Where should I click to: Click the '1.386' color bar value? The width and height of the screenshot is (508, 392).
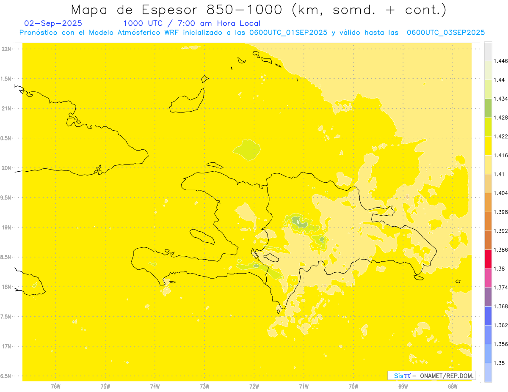501,250
